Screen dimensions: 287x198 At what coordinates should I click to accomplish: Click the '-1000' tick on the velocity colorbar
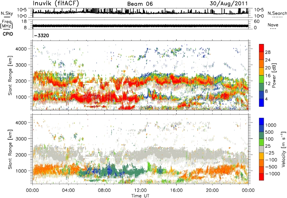coord(272,174)
